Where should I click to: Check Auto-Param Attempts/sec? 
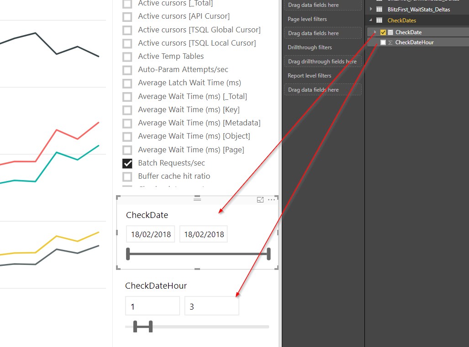tap(127, 70)
